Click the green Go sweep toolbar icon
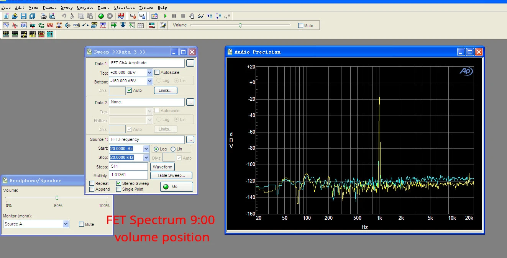The width and height of the screenshot is (507, 258). (x=101, y=16)
